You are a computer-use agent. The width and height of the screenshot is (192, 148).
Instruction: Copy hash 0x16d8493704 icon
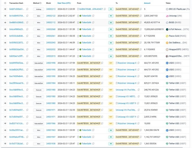click(27, 16)
